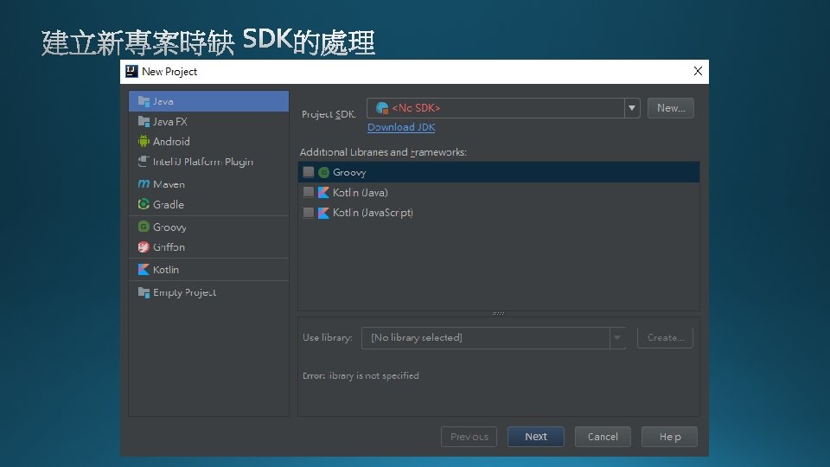The width and height of the screenshot is (830, 467).
Task: Select Kotlin project type
Action: (x=208, y=270)
